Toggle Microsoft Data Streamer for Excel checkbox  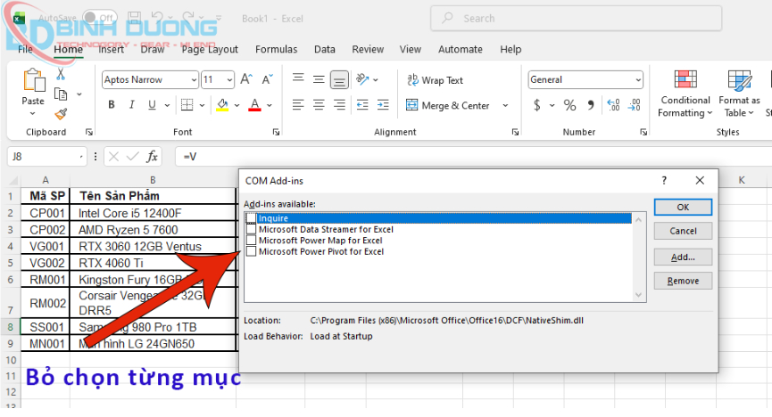pyautogui.click(x=252, y=229)
